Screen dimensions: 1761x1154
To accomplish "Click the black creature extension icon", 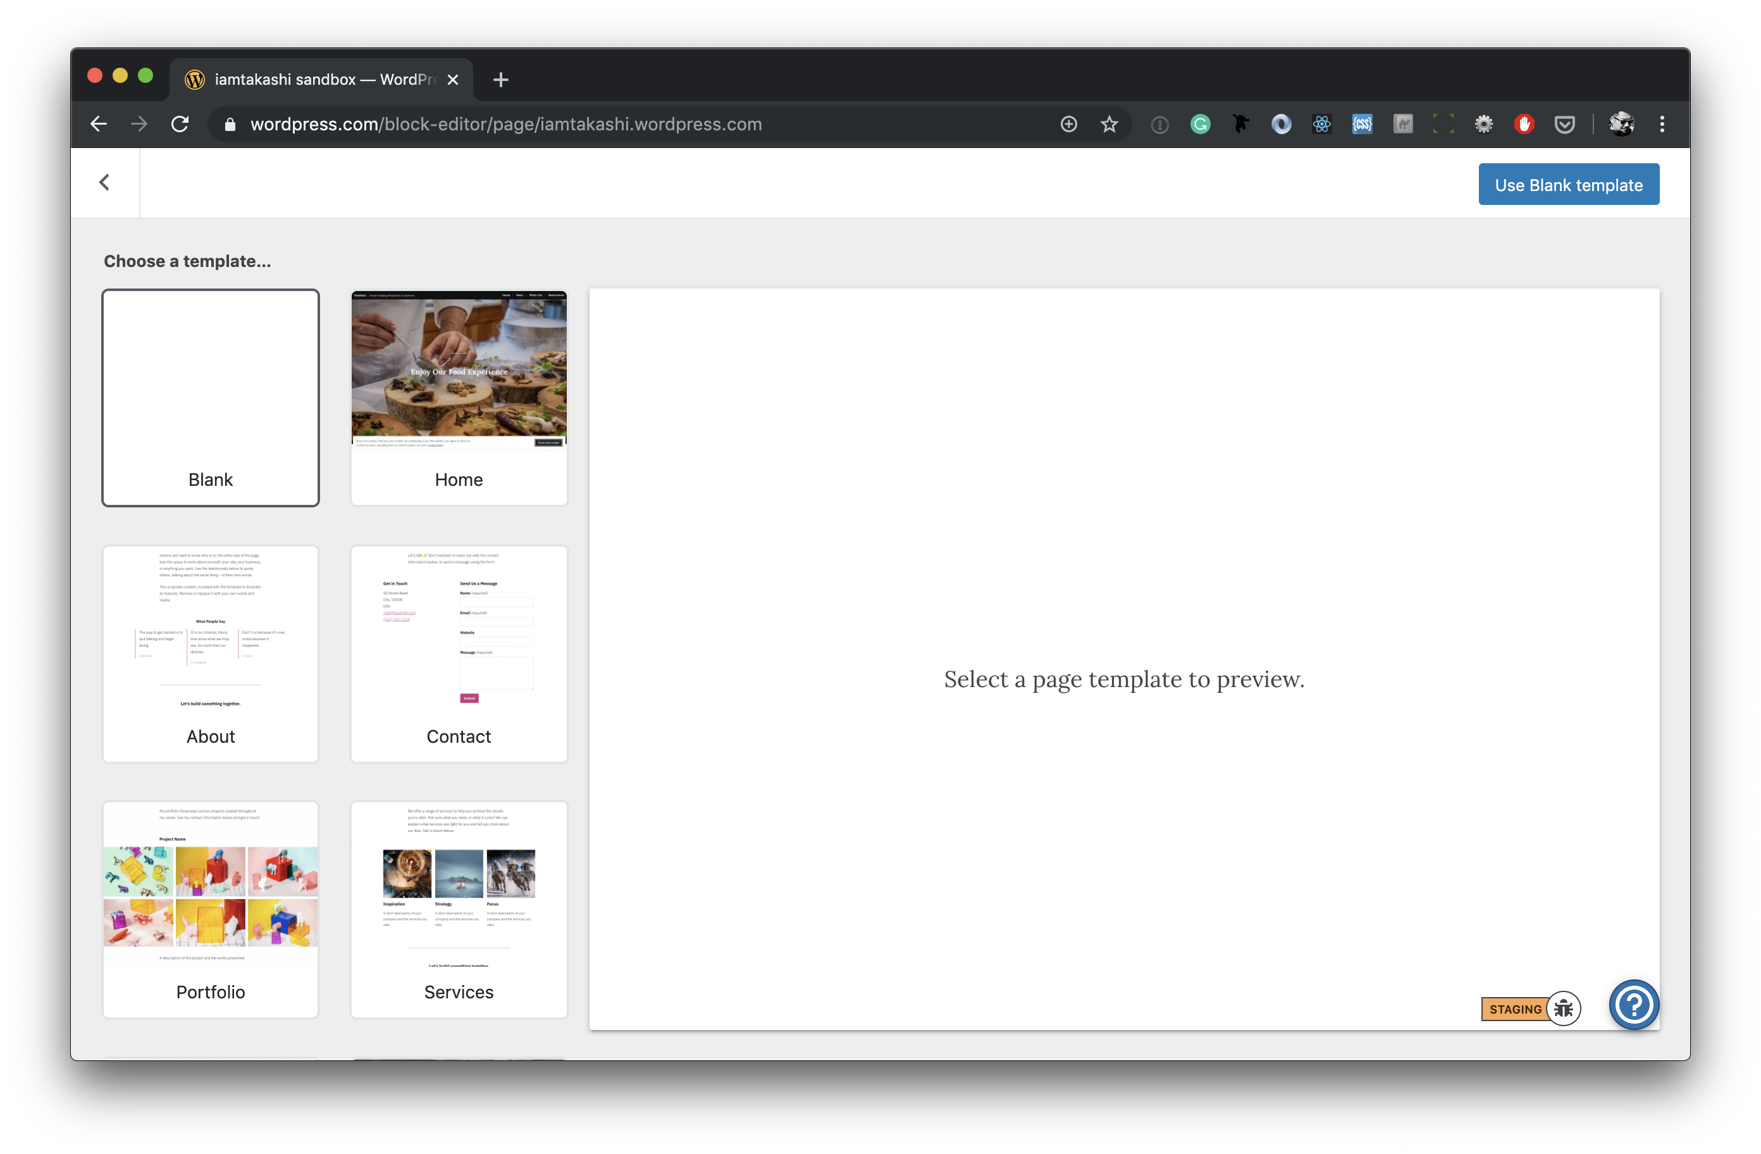I will (x=1241, y=125).
